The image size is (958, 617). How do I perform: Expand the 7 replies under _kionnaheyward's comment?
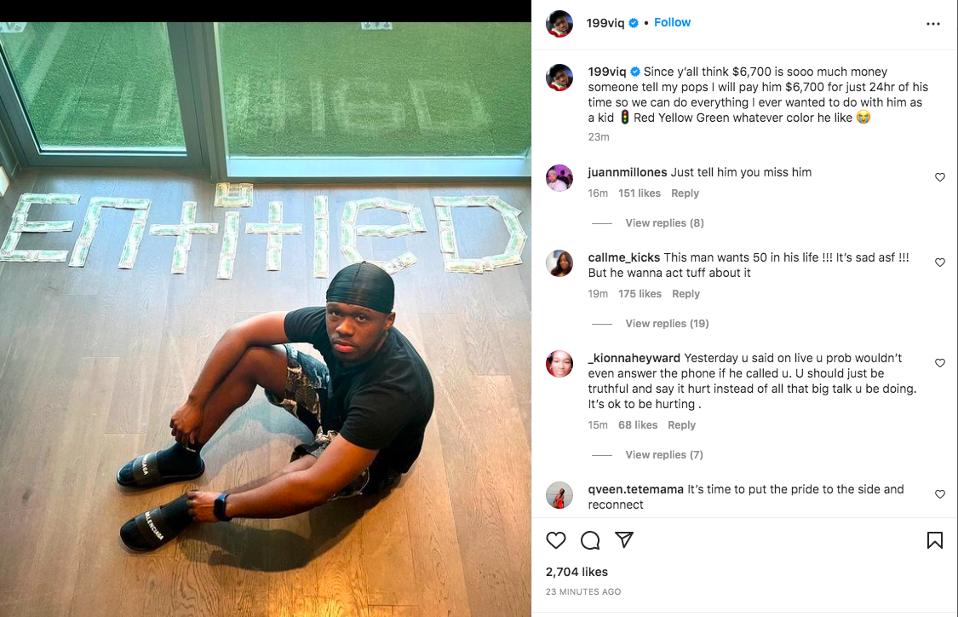pyautogui.click(x=664, y=454)
